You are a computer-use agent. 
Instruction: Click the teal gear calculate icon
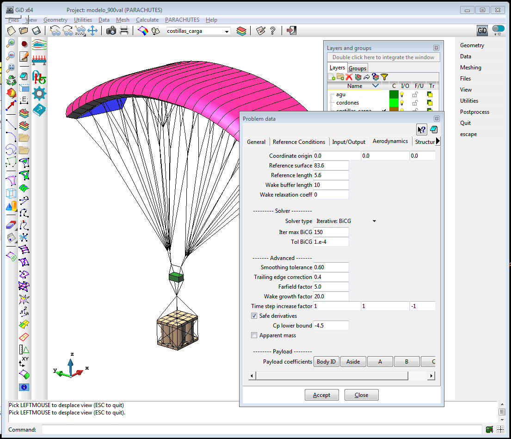(39, 93)
